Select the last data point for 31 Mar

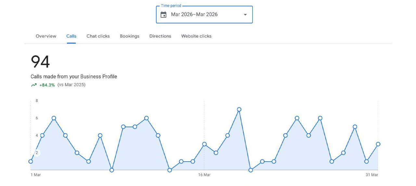click(x=378, y=144)
